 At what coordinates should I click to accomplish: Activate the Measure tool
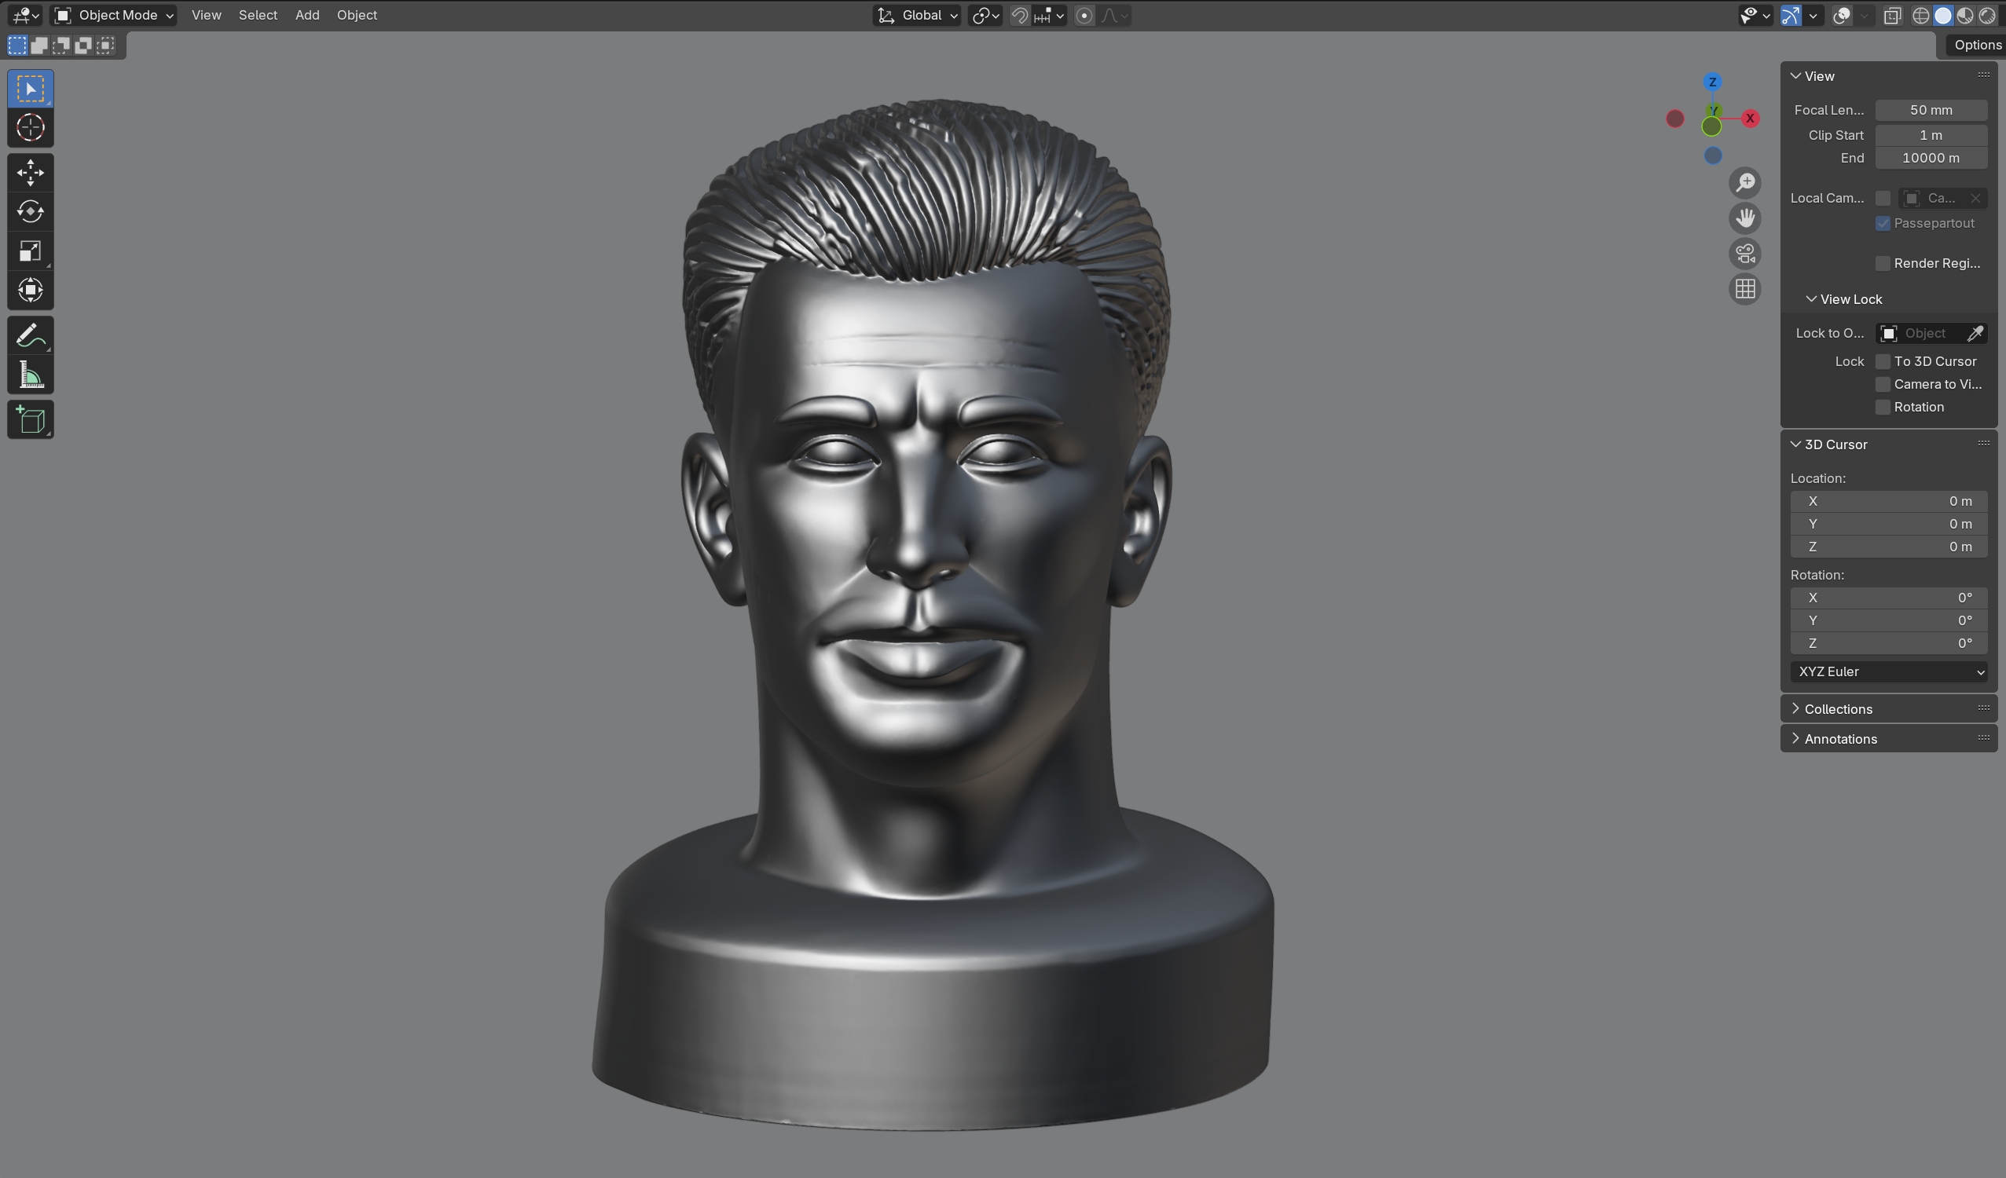tap(30, 375)
